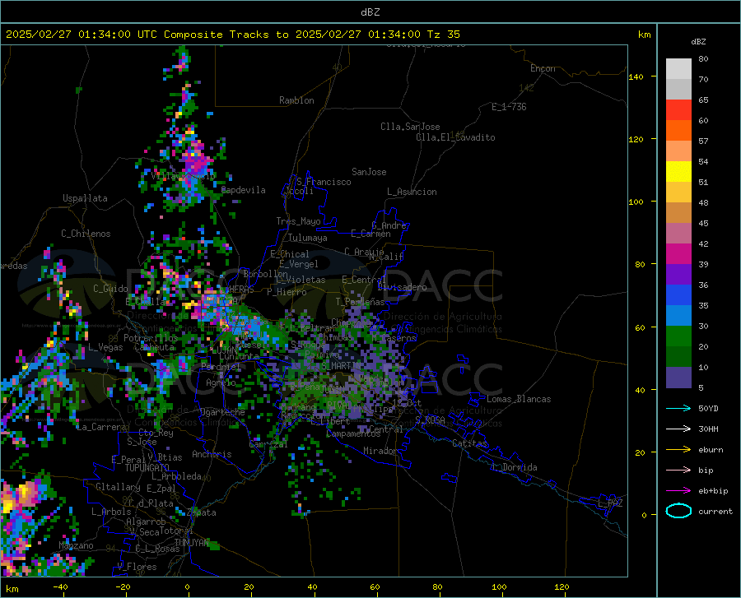Click the 'Tres_Mayo' map label
The width and height of the screenshot is (741, 598).
point(298,221)
